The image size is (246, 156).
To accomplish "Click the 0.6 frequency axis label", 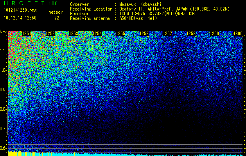I will (x=4, y=148).
